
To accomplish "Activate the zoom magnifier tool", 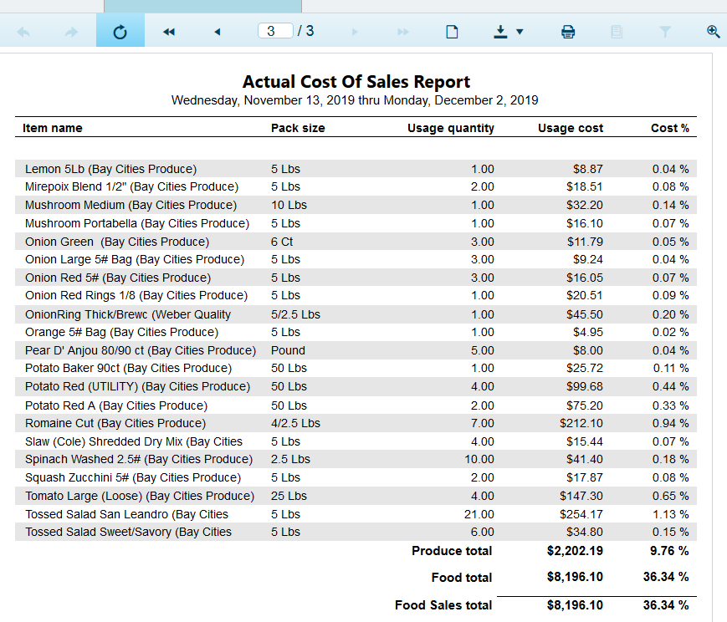I will pos(713,31).
